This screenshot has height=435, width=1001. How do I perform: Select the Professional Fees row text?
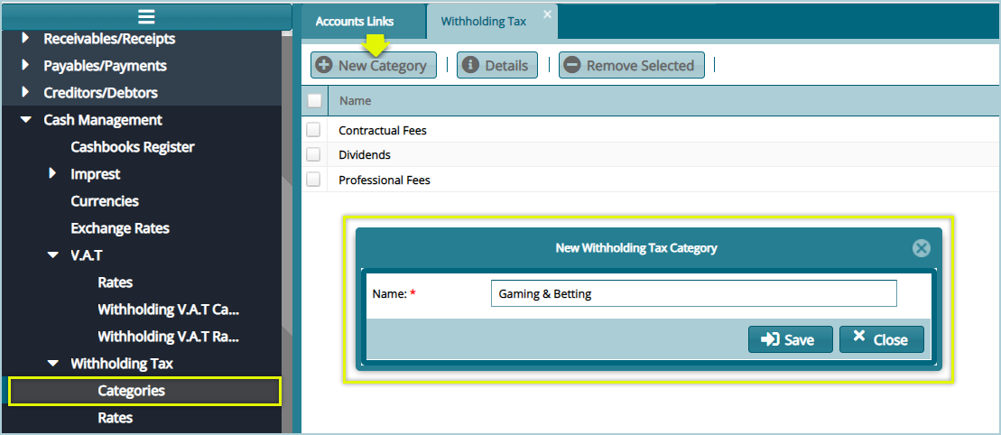[x=385, y=180]
